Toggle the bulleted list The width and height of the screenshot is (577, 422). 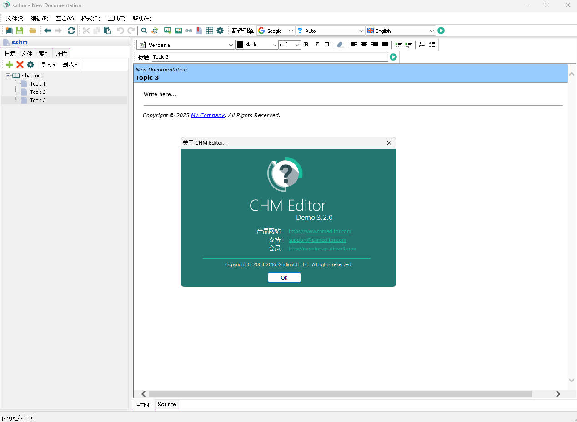[x=432, y=45]
